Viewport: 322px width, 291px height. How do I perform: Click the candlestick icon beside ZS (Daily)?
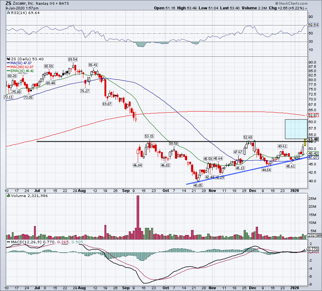pos(8,59)
